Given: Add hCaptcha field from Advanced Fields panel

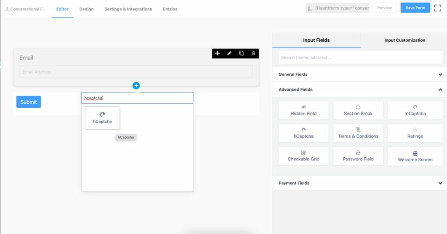Looking at the screenshot, I should 304,133.
